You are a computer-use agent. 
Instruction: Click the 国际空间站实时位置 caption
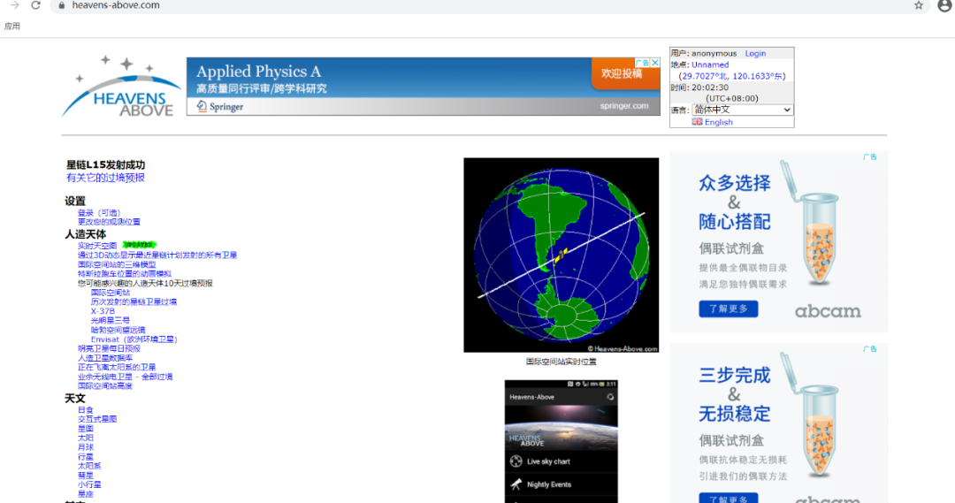561,362
